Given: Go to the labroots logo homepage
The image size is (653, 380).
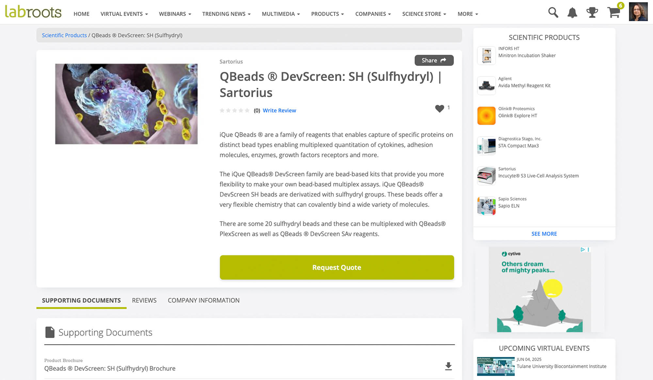Looking at the screenshot, I should click(33, 12).
